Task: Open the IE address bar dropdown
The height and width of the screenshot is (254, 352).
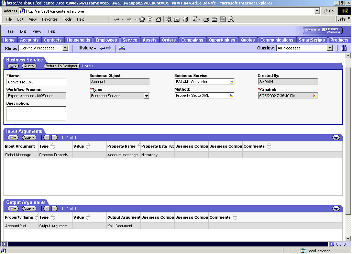Action: coord(317,11)
